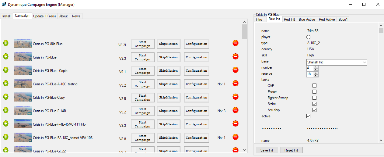The height and width of the screenshot is (157, 384).
Task: Switch to the Red Init tab
Action: point(289,20)
